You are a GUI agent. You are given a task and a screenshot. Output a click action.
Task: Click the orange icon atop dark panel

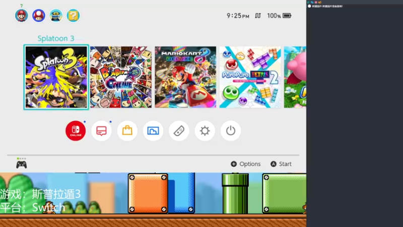tap(320, 3)
